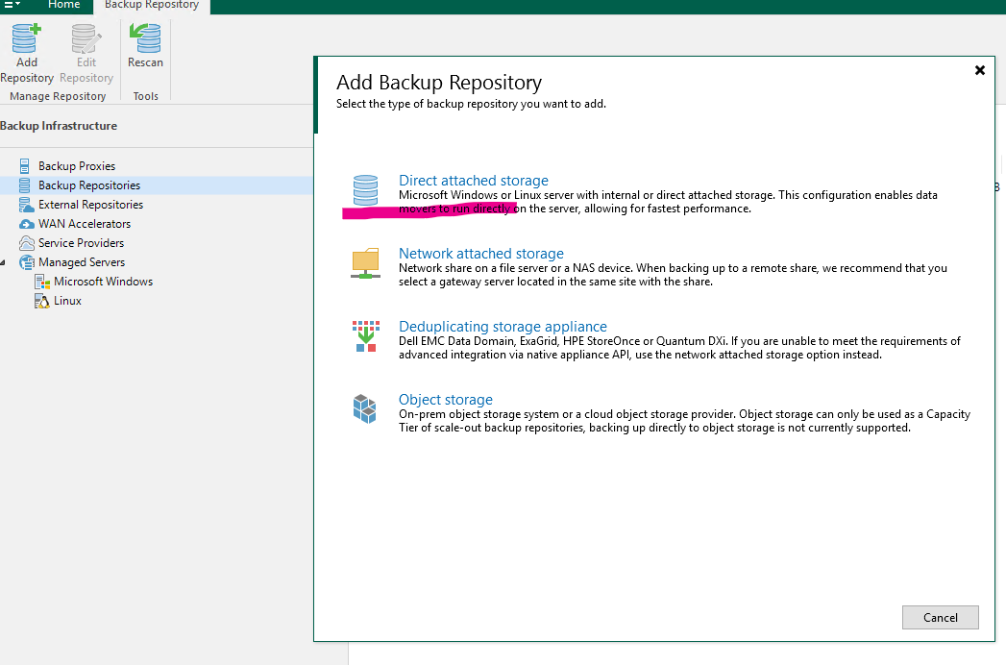Select the Direct attached storage database icon

365,190
